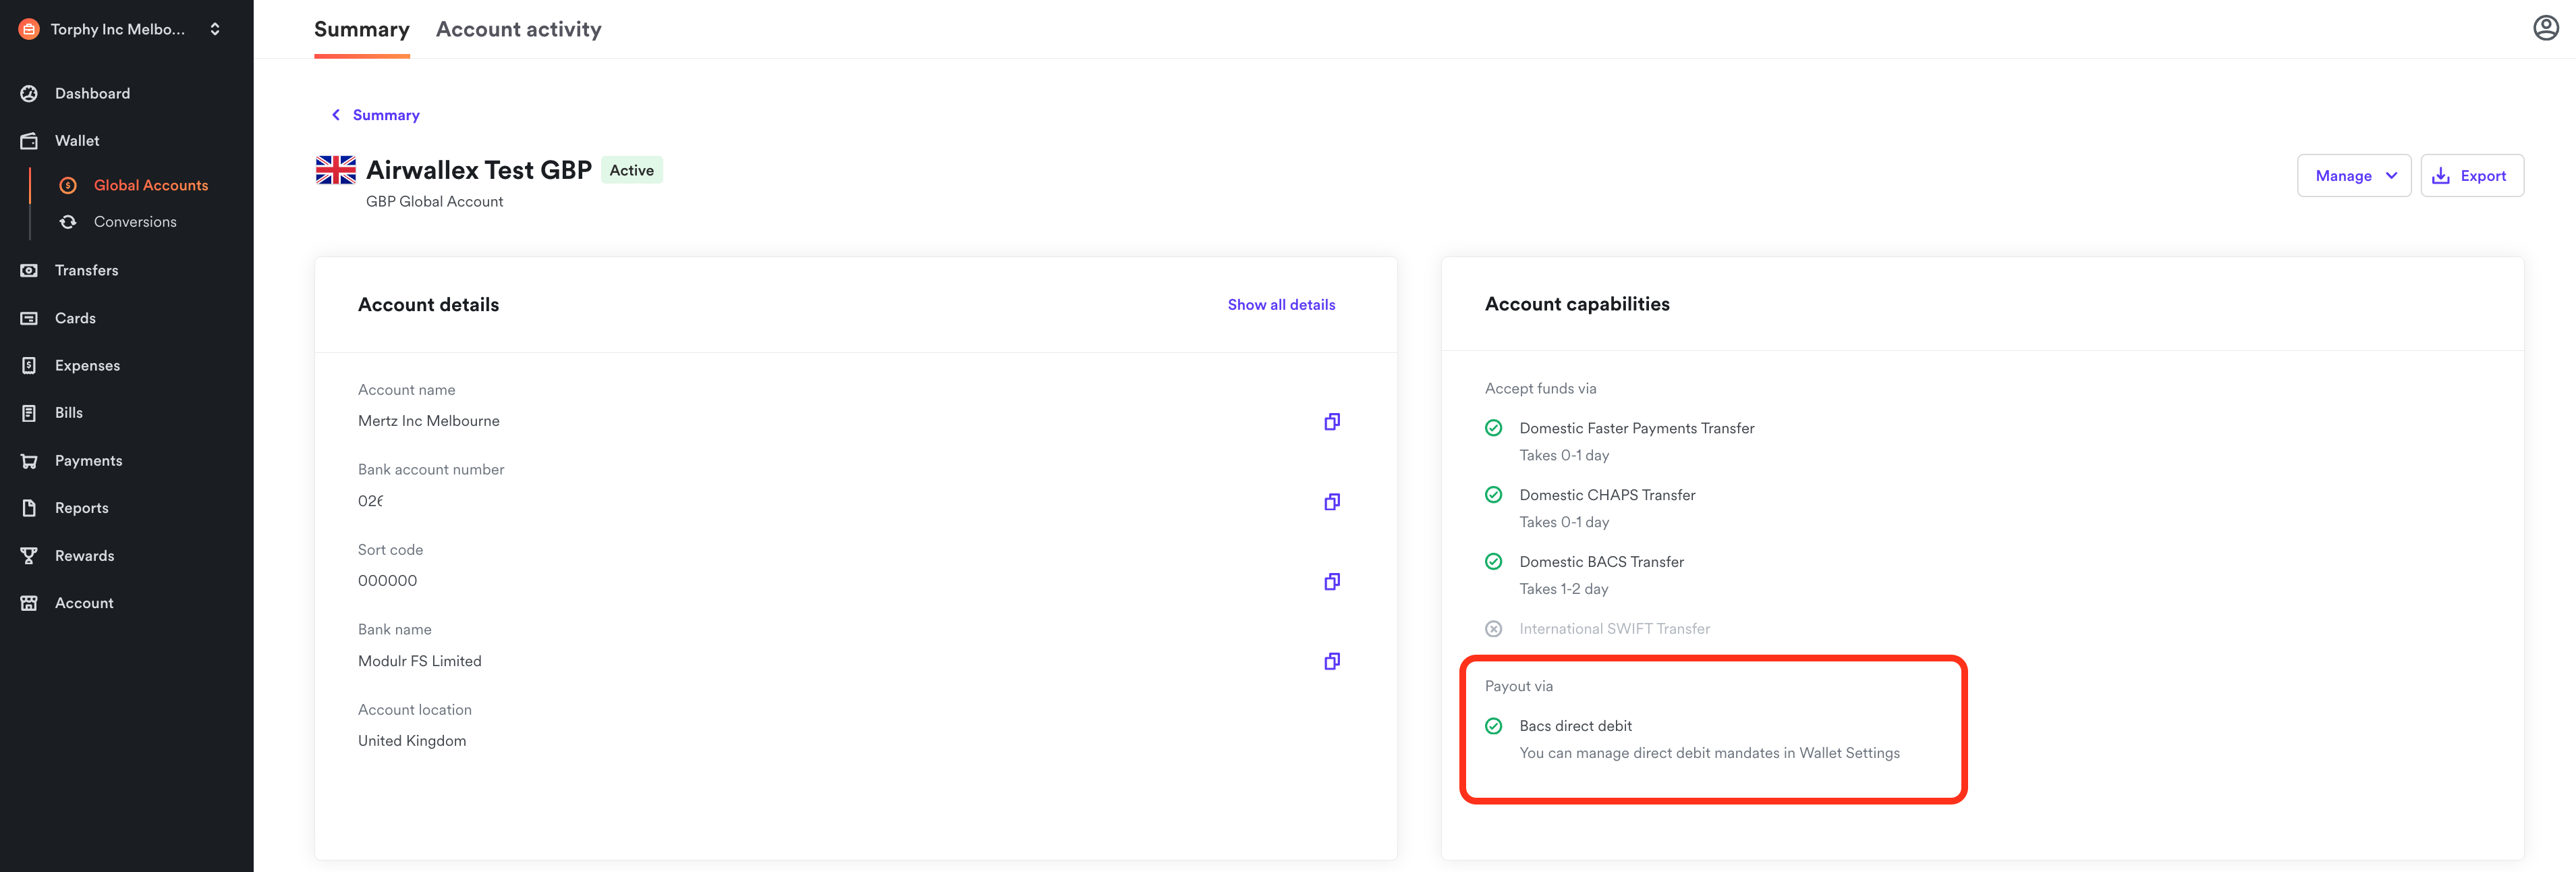Copy the sort code 000000
The width and height of the screenshot is (2576, 872).
[x=1331, y=580]
